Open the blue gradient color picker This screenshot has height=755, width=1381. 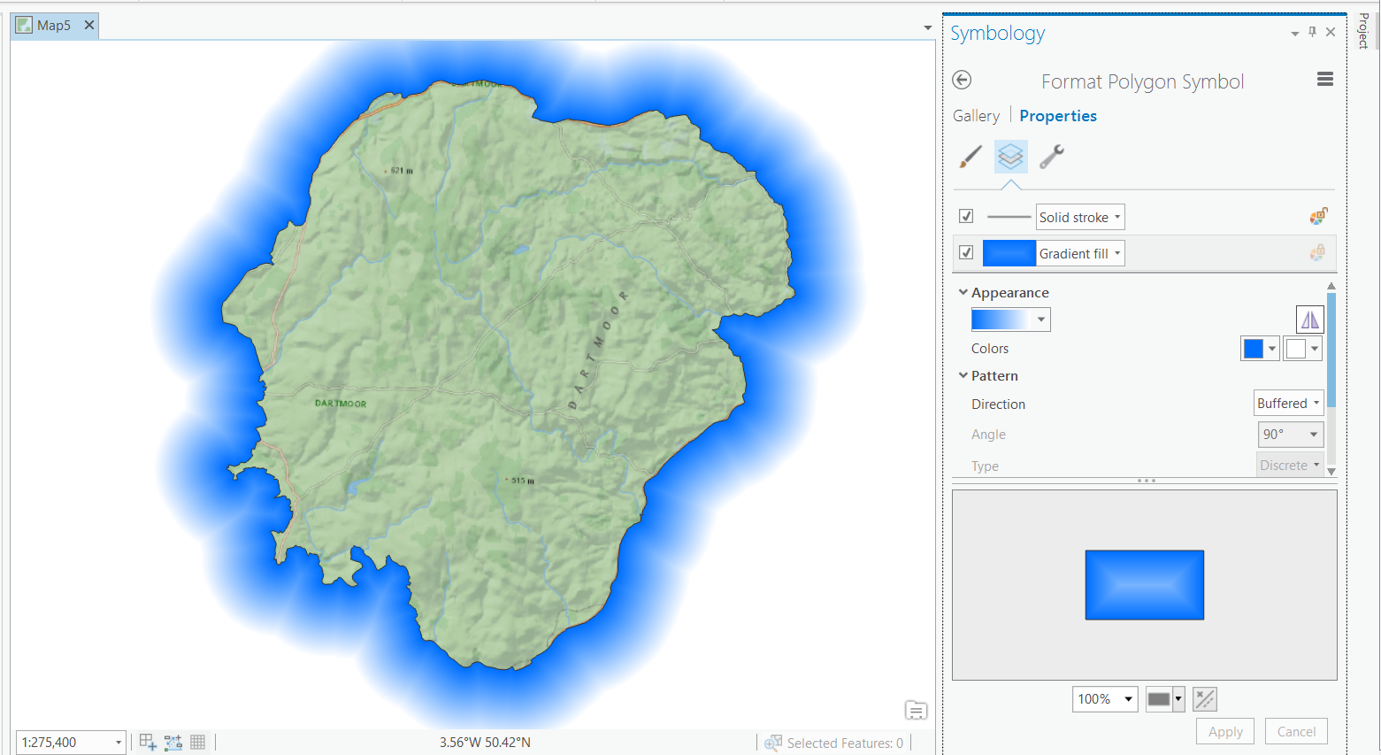click(x=1260, y=349)
